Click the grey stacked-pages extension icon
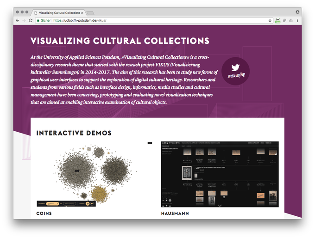The height and width of the screenshot is (238, 315). [284, 20]
